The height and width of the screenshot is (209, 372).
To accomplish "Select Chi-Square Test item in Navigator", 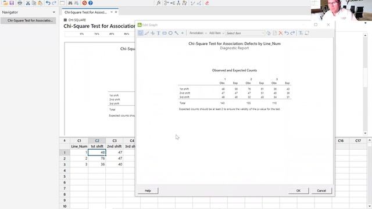I will 28,21.
